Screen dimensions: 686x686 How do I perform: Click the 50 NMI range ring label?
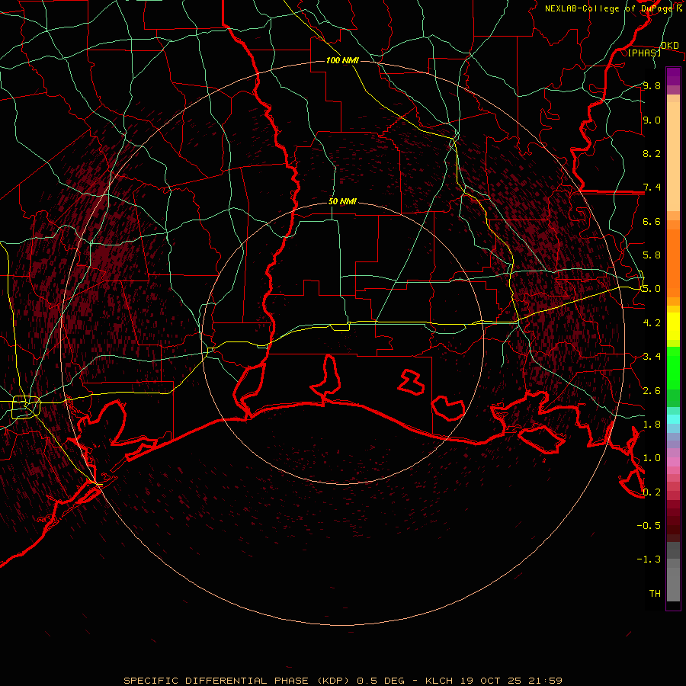pyautogui.click(x=342, y=201)
